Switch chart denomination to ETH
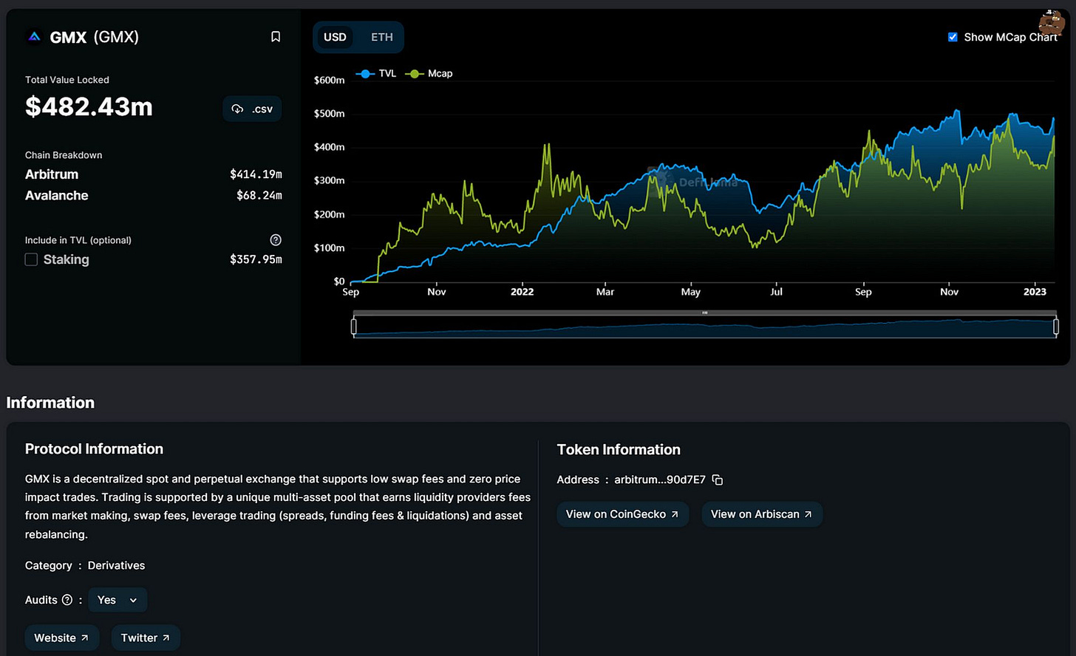Image resolution: width=1076 pixels, height=656 pixels. pyautogui.click(x=382, y=37)
